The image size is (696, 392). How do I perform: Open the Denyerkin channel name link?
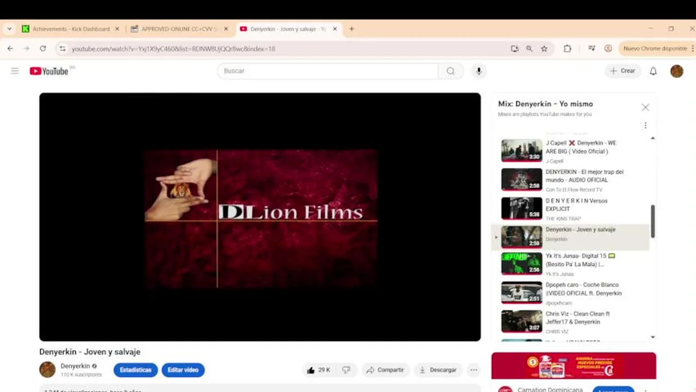point(75,366)
